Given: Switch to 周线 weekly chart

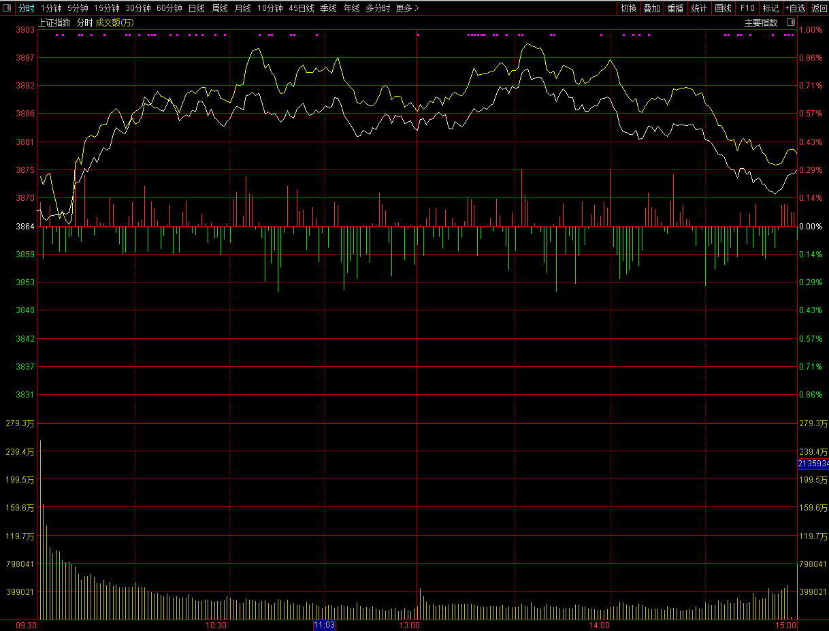Looking at the screenshot, I should coord(219,8).
